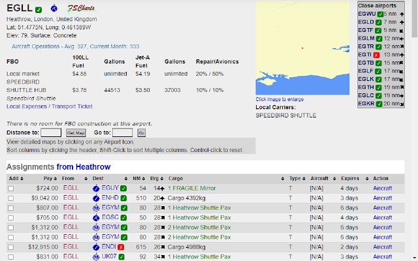
Task: Open EGLC close airport link
Action: (366, 95)
